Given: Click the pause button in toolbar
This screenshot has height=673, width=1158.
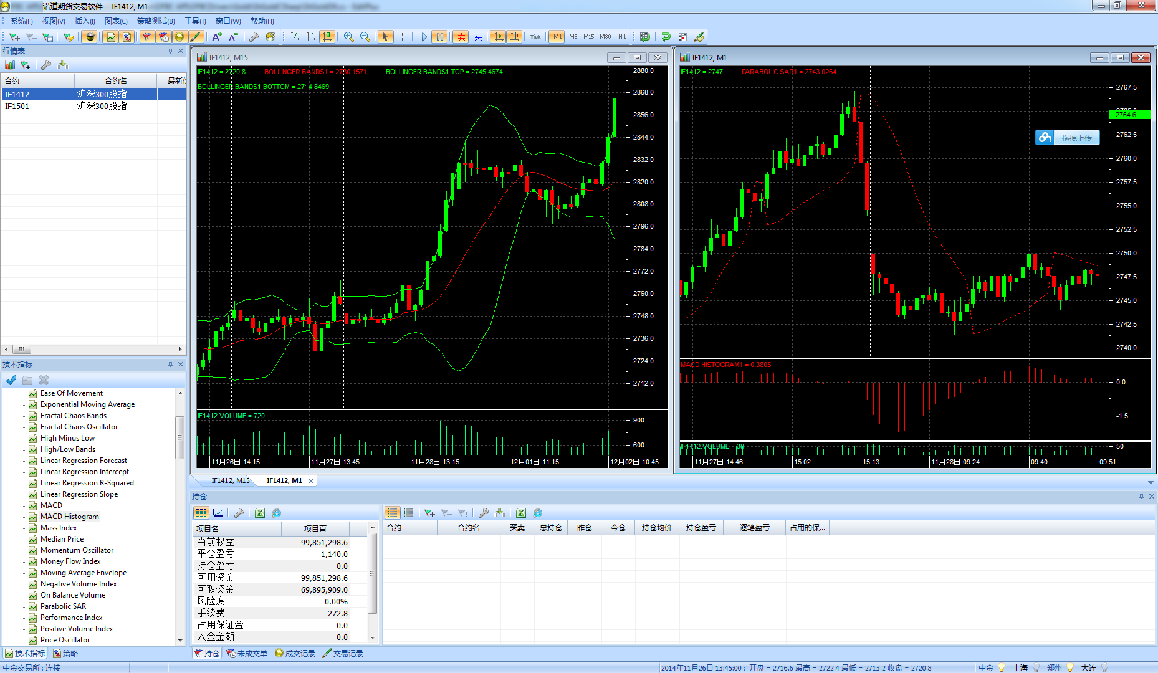Looking at the screenshot, I should pos(439,37).
